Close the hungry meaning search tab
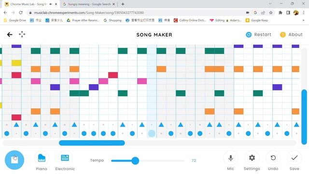The width and height of the screenshot is (309, 174). [x=114, y=4]
